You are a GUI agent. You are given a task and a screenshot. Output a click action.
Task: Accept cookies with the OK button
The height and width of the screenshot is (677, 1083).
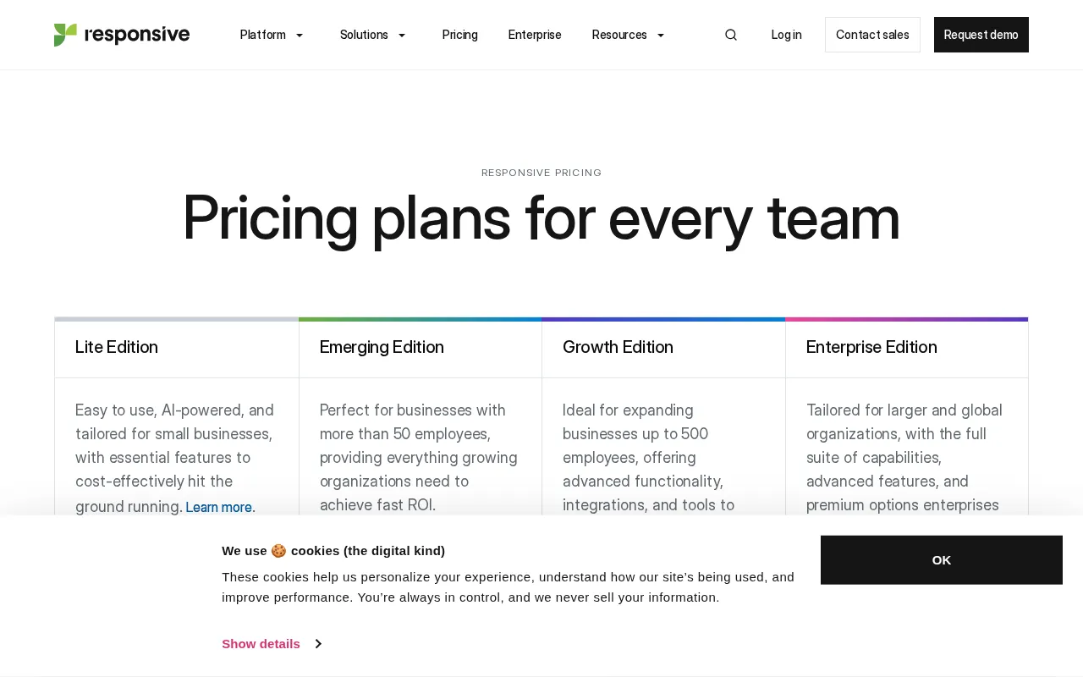(942, 559)
